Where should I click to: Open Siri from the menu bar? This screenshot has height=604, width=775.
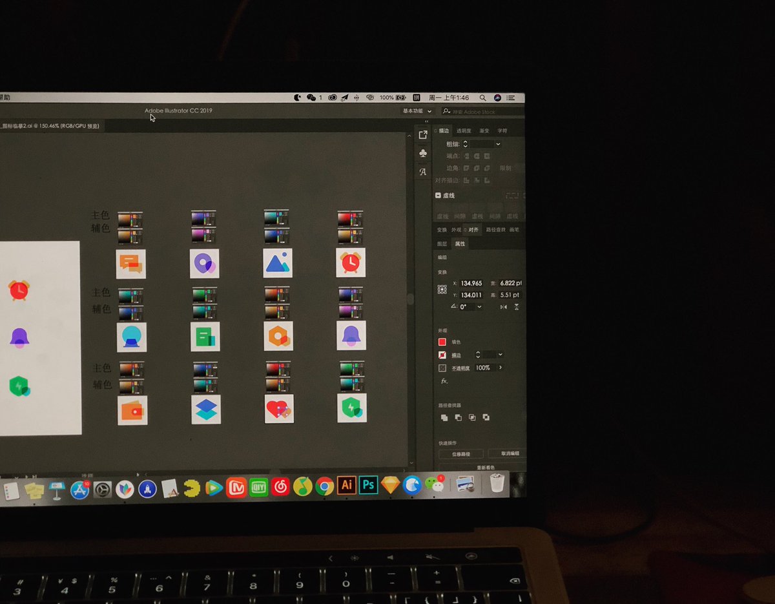coord(497,98)
